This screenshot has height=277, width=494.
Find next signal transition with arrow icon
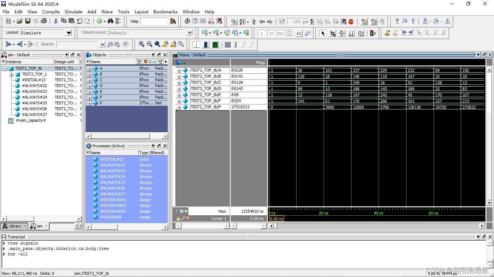pyautogui.click(x=410, y=33)
